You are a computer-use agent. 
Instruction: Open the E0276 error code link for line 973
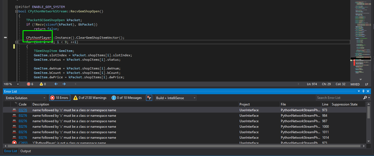tap(23, 110)
